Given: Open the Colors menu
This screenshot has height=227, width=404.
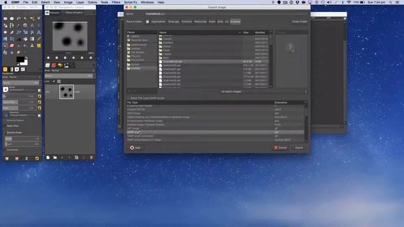Looking at the screenshot, I should tap(92, 3).
